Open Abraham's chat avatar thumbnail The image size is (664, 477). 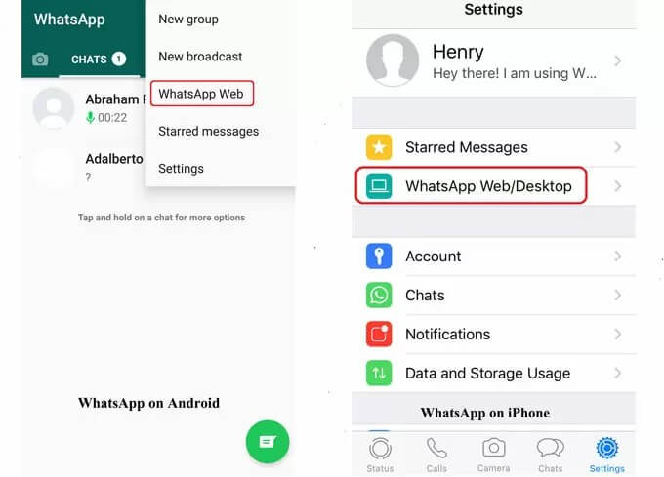pos(54,108)
